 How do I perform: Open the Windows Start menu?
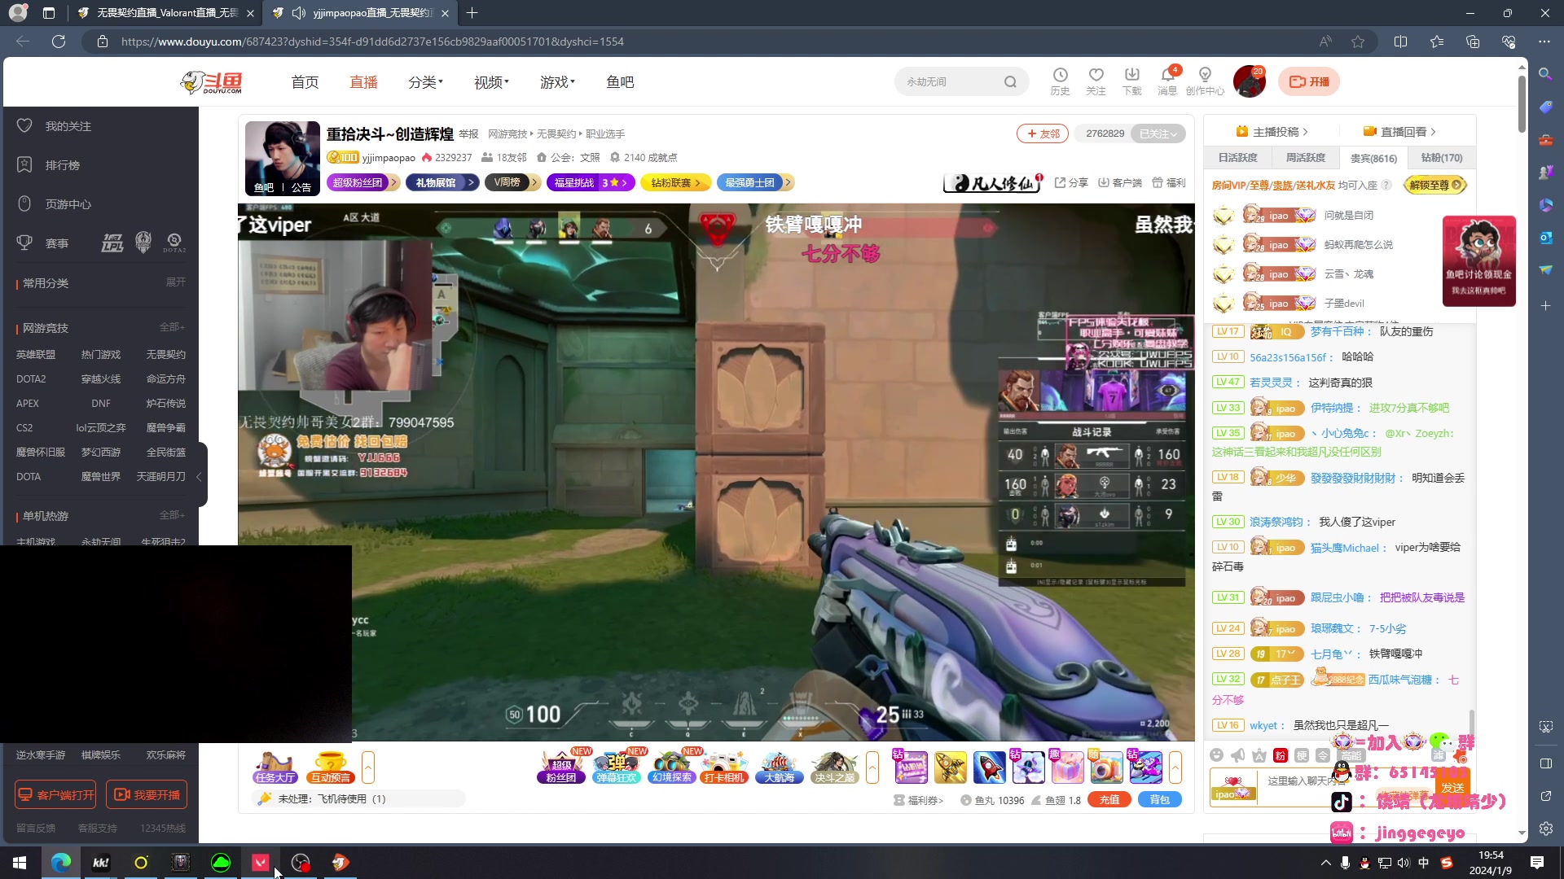point(20,863)
